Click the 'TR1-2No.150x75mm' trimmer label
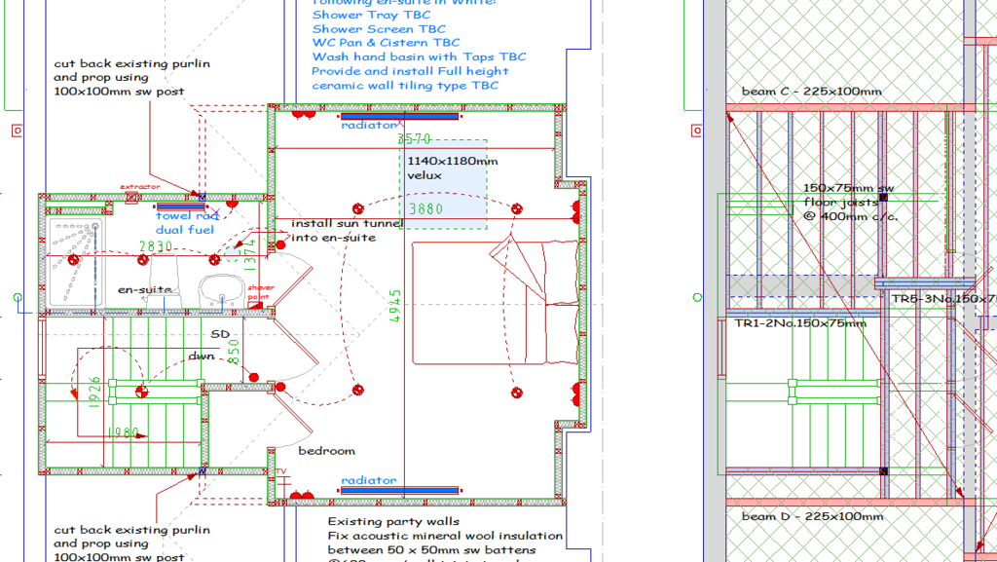 click(x=799, y=322)
